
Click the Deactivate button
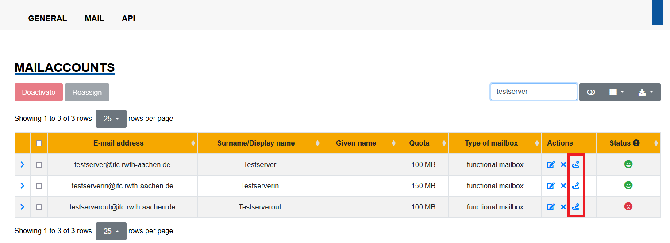coord(39,92)
